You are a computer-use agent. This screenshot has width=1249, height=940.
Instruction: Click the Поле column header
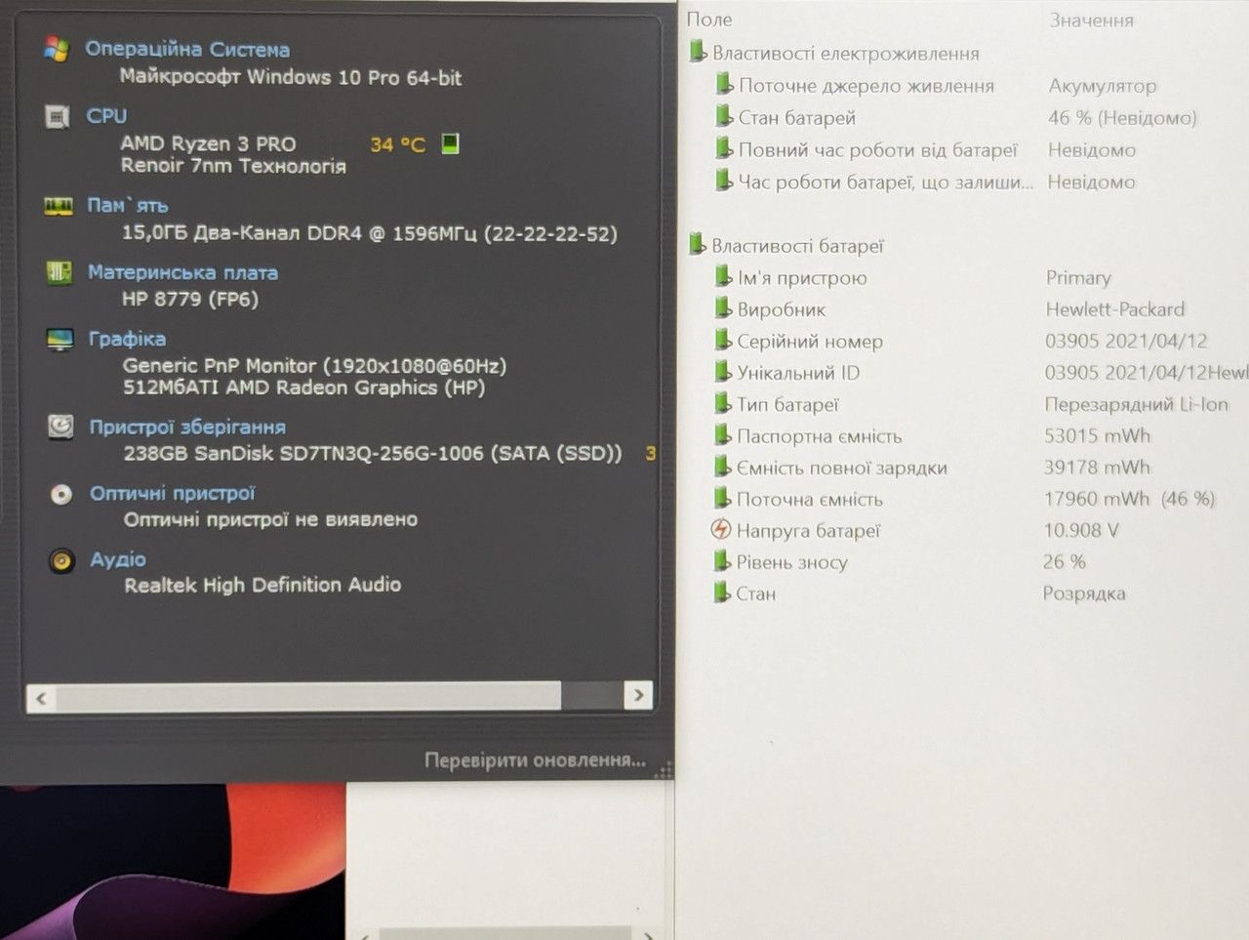(709, 20)
